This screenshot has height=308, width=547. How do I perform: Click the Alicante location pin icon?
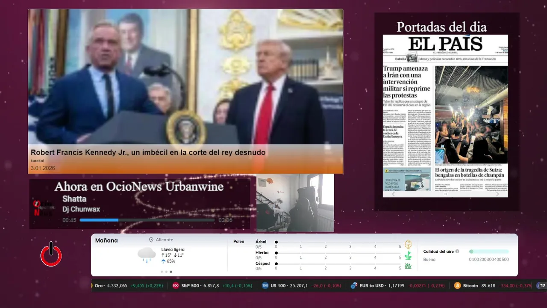point(151,240)
